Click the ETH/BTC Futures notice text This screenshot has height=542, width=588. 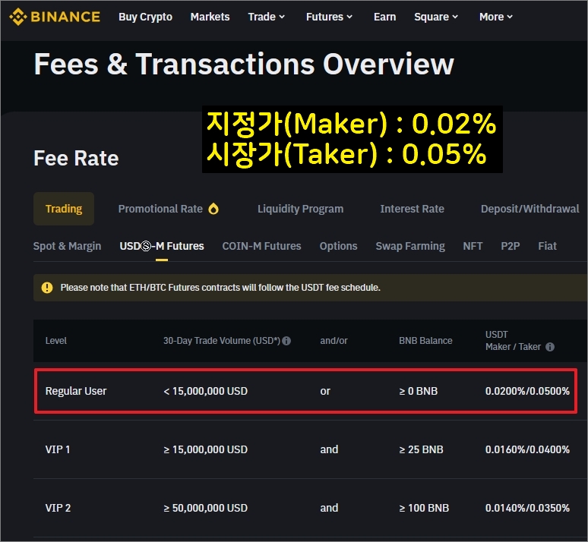(x=220, y=288)
